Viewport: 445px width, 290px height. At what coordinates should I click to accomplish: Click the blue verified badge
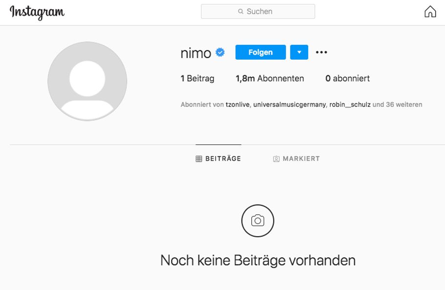[220, 52]
